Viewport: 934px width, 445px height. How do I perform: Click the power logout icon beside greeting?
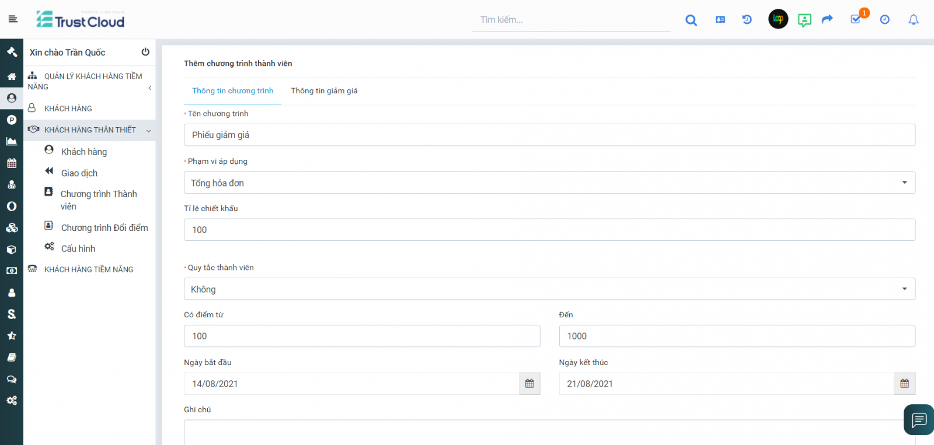145,52
